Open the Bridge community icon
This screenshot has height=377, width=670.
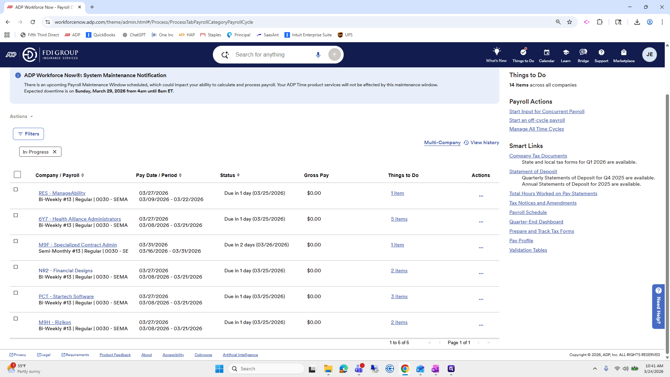[583, 55]
